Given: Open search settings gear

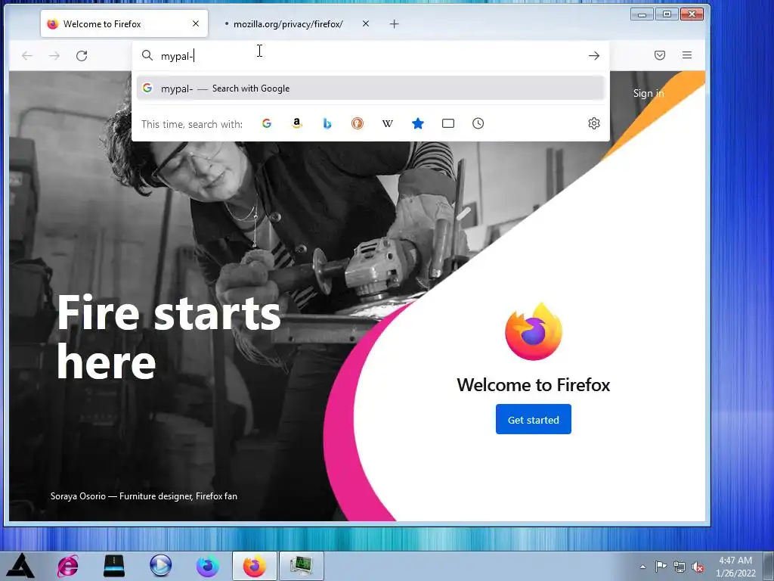Looking at the screenshot, I should [594, 123].
